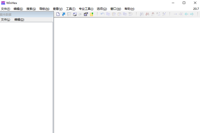Screen dimensions: 200x133
Task: Click the Save floppy disk icon
Action: [69, 14]
